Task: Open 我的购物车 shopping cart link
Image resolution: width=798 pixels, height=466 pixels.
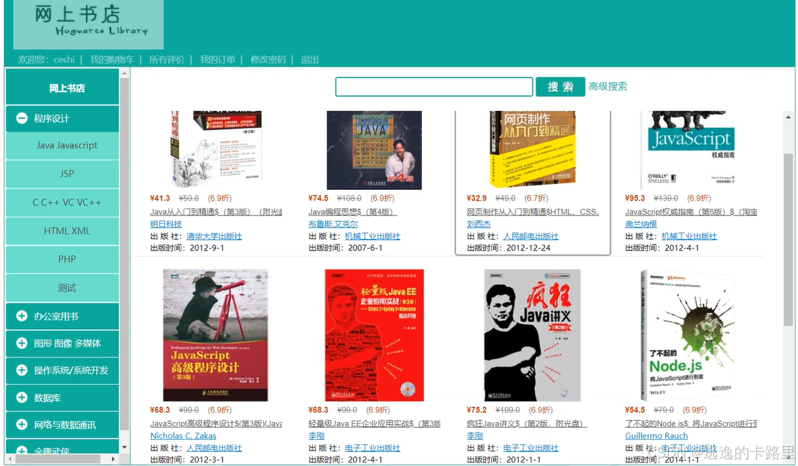Action: 112,59
